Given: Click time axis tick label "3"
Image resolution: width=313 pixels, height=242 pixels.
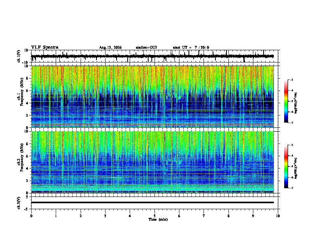Looking at the screenshot, I should point(106,216).
